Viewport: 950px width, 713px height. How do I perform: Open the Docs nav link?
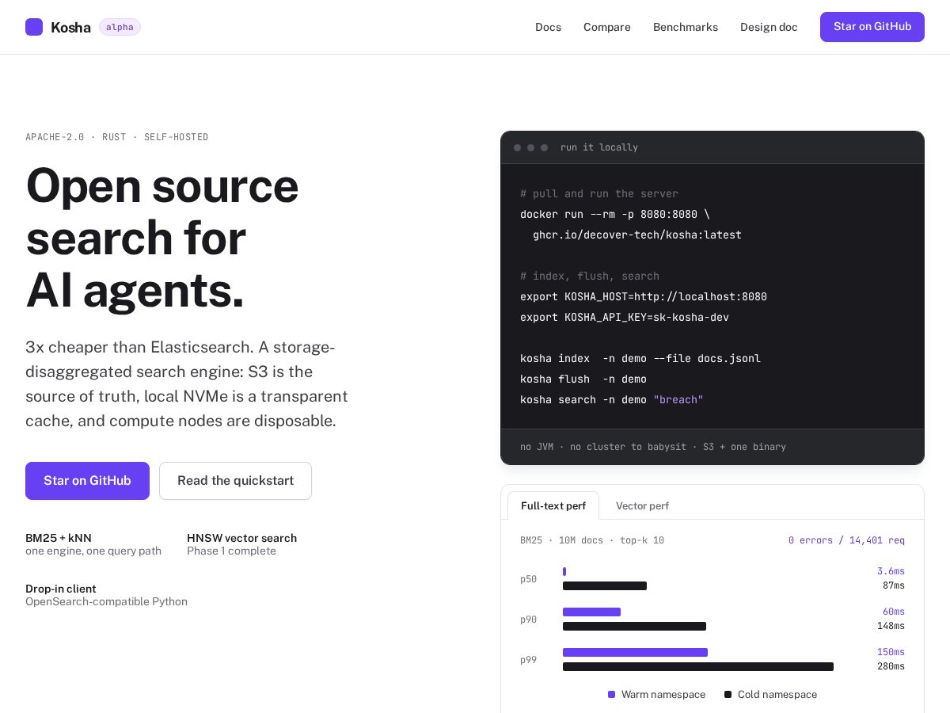(548, 27)
